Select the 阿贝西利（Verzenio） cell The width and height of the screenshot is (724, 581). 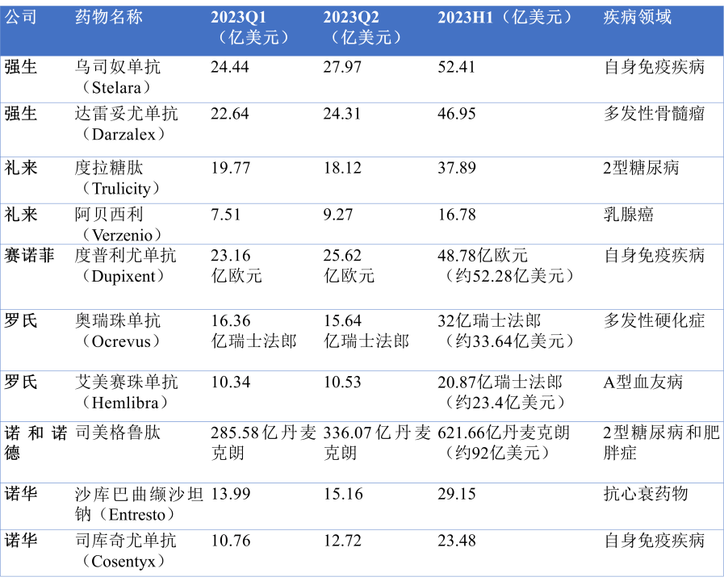tap(118, 225)
